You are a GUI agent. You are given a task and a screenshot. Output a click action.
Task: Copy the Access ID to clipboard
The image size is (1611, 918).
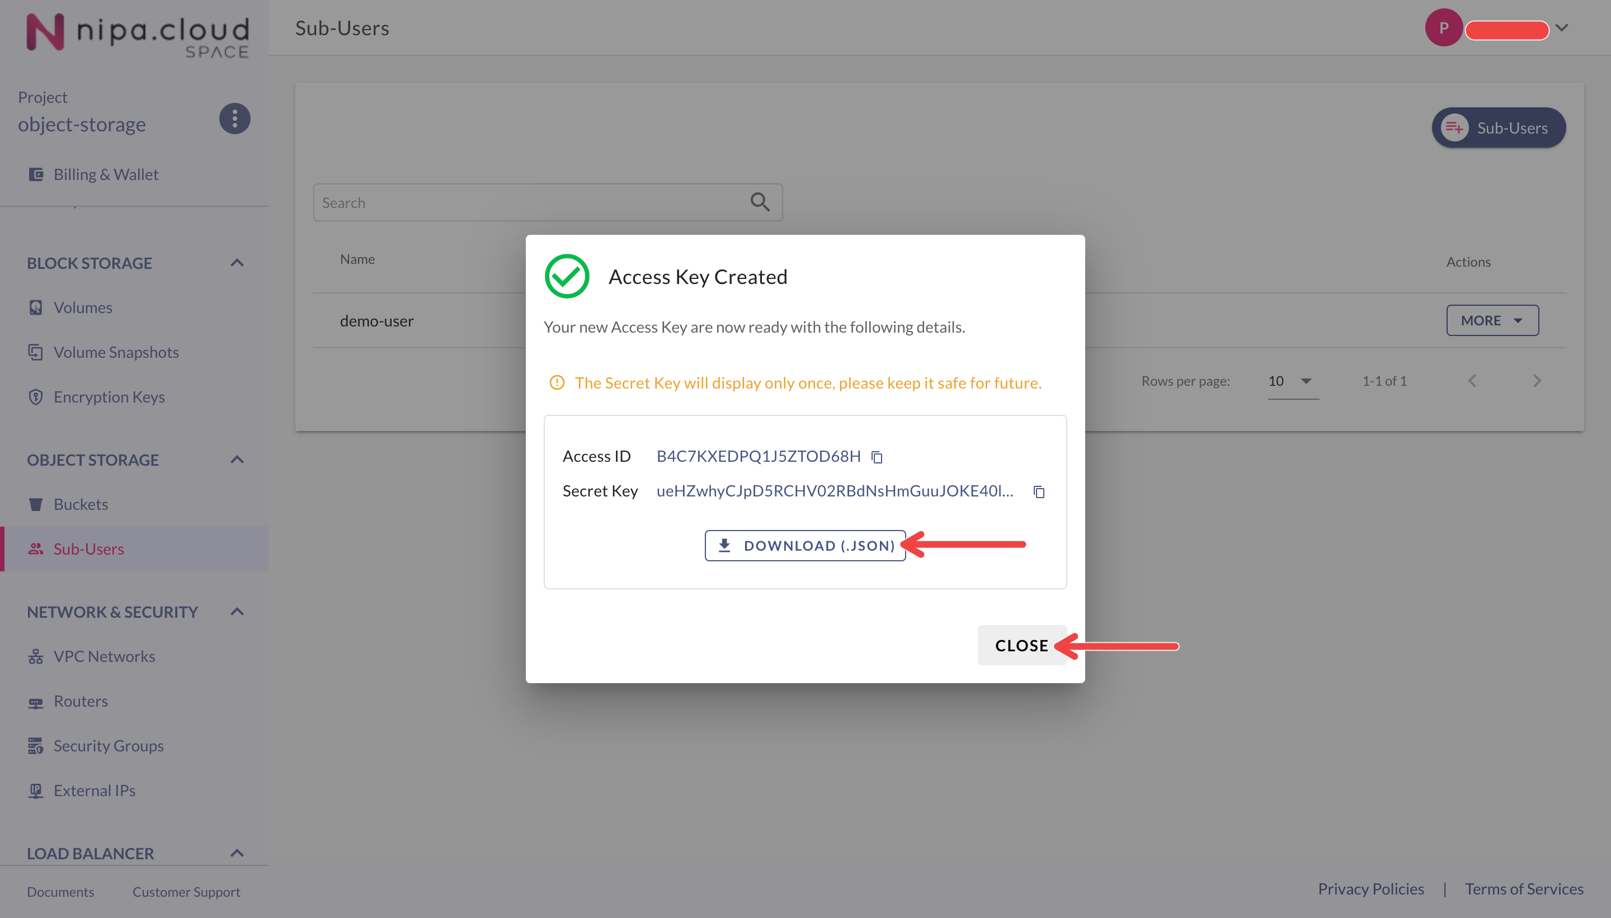(877, 457)
